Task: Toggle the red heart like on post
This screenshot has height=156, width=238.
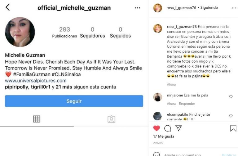Action: click(156, 128)
